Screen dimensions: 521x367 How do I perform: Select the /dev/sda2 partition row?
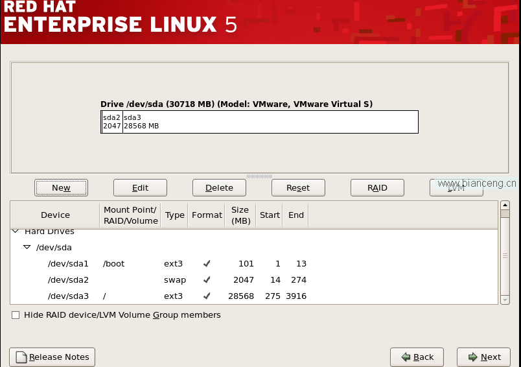coord(254,280)
